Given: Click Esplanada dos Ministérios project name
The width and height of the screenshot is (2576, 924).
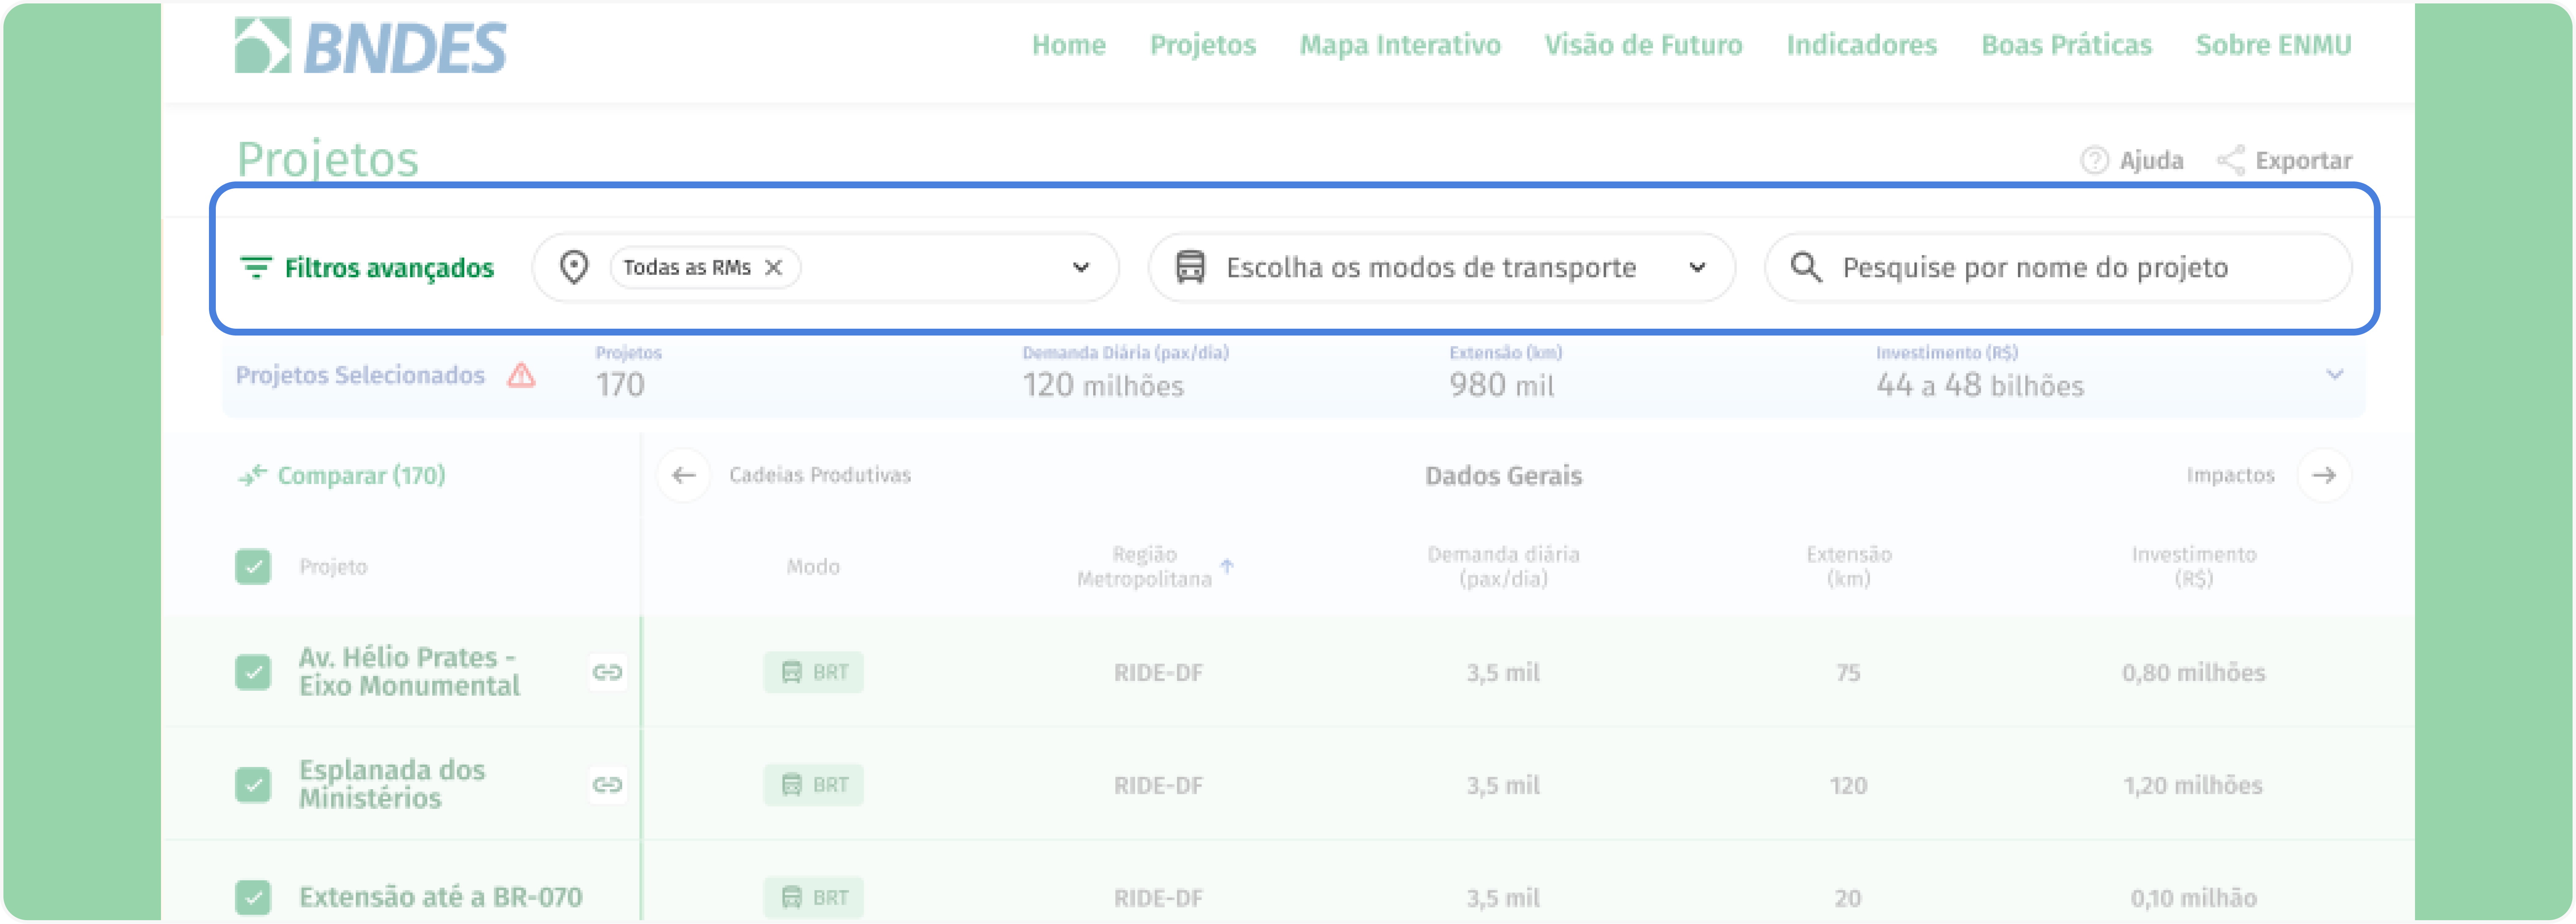Looking at the screenshot, I should tap(392, 785).
